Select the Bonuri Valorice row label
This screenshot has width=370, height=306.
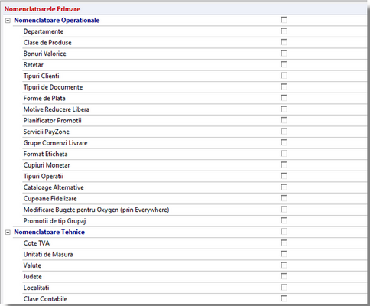44,54
